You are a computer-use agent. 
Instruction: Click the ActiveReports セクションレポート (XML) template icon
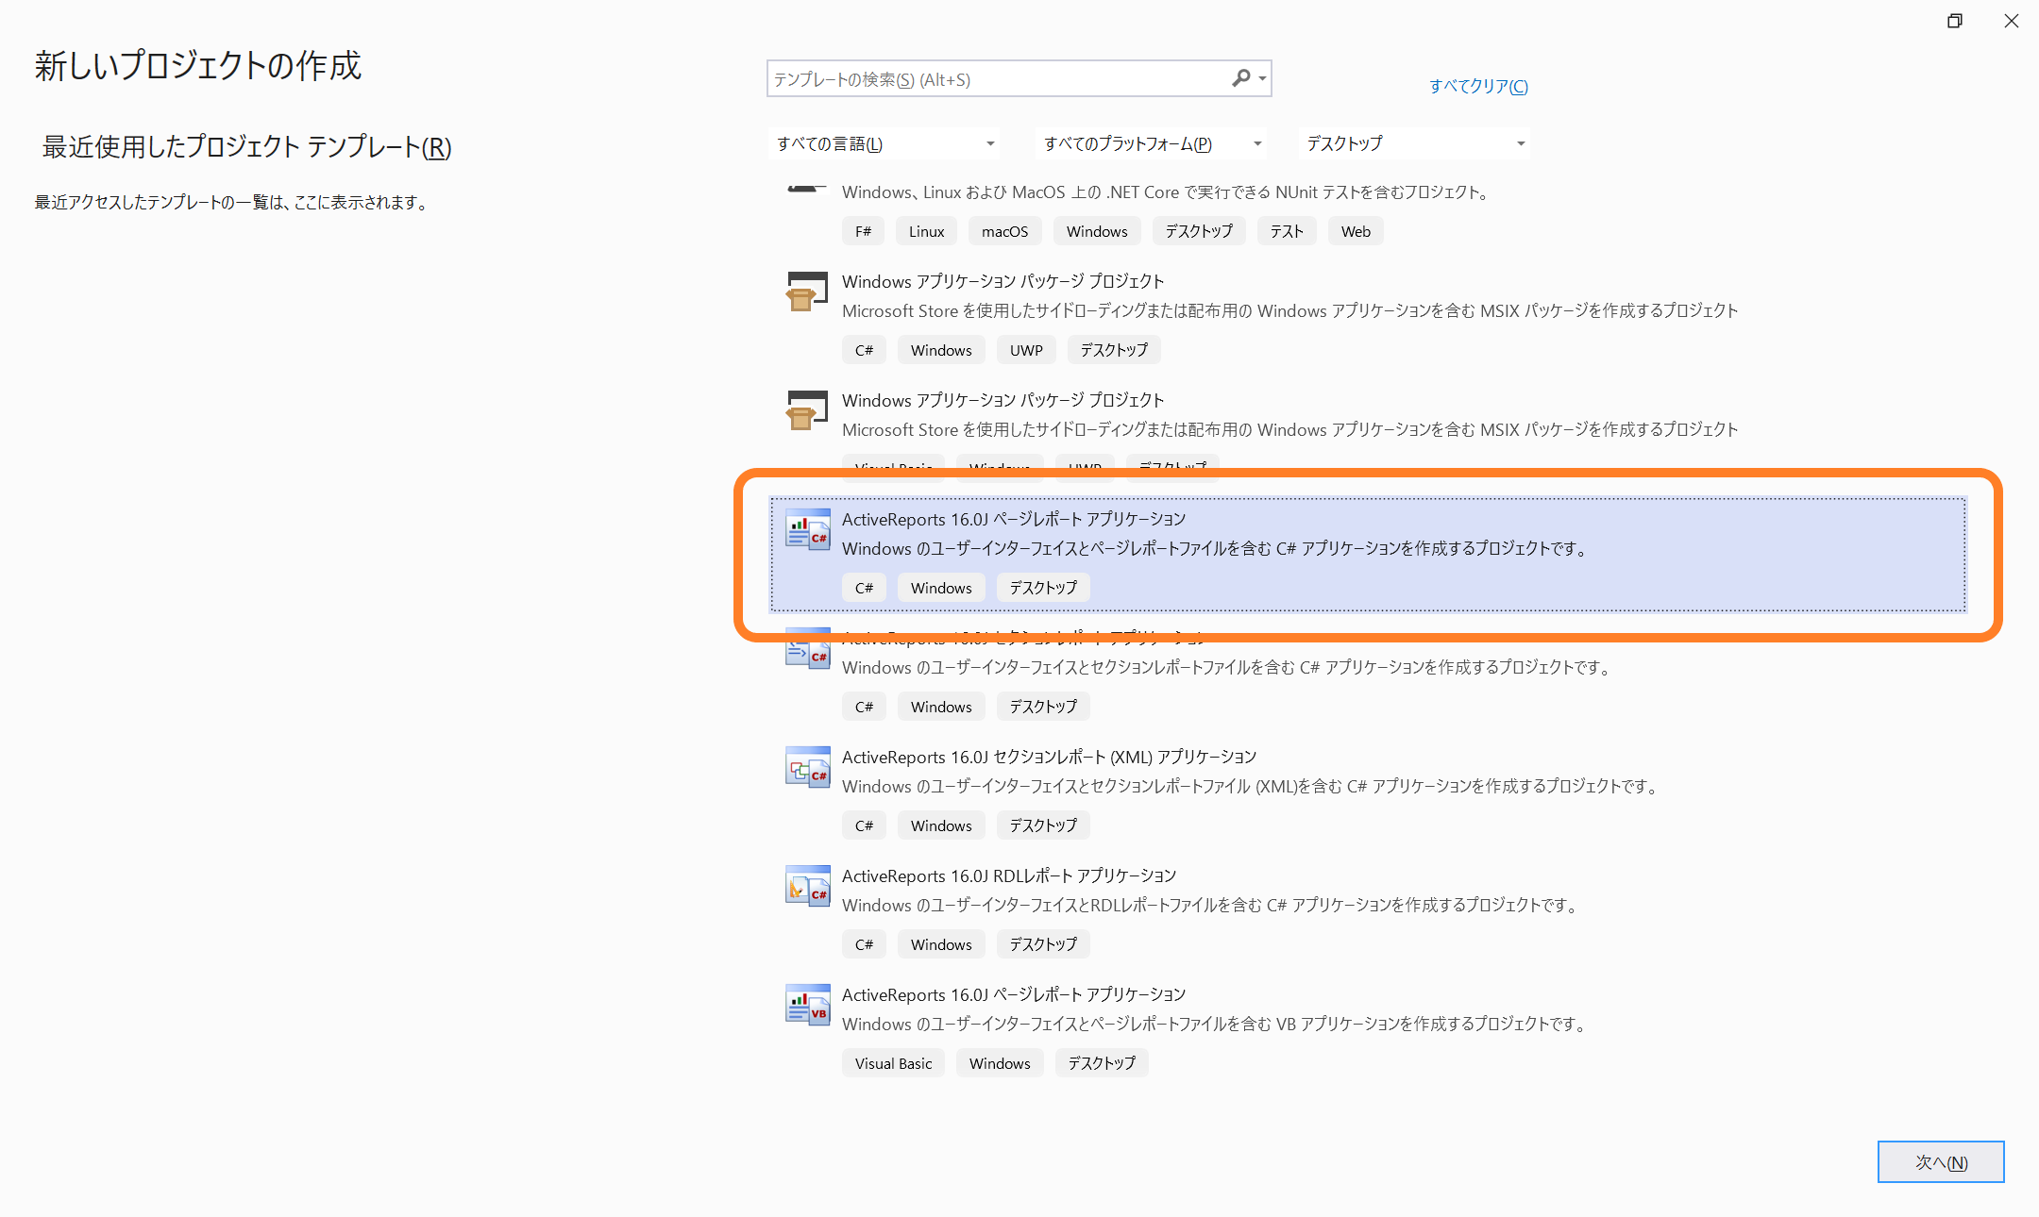click(x=808, y=767)
